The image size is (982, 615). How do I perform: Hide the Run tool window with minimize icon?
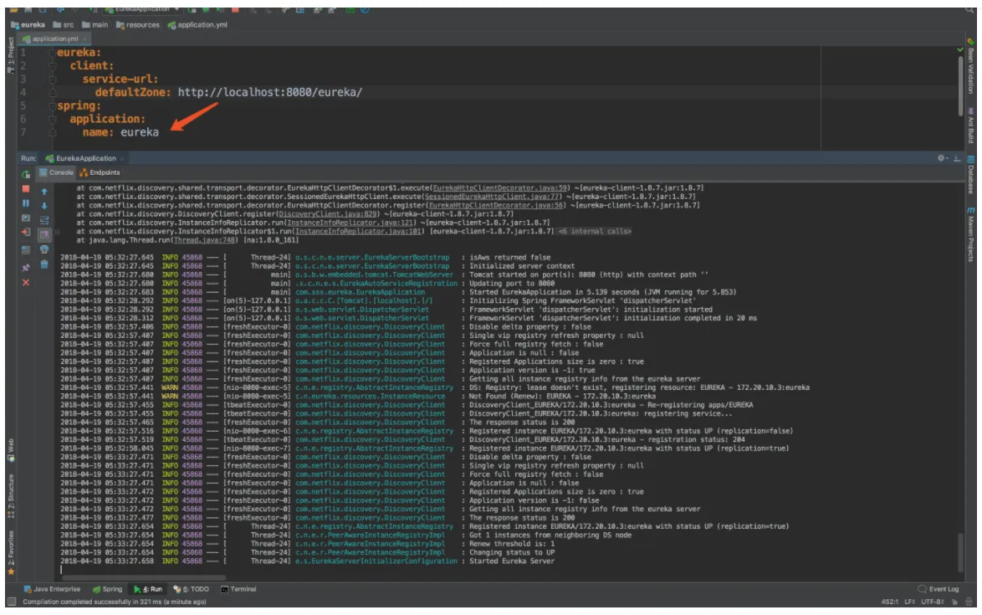[957, 158]
